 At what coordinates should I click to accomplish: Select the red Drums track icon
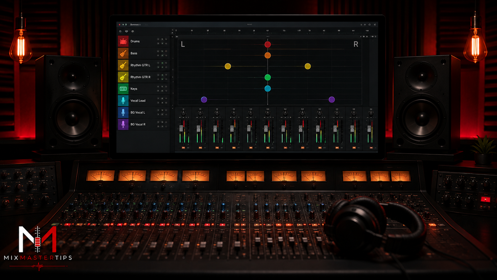click(x=123, y=41)
